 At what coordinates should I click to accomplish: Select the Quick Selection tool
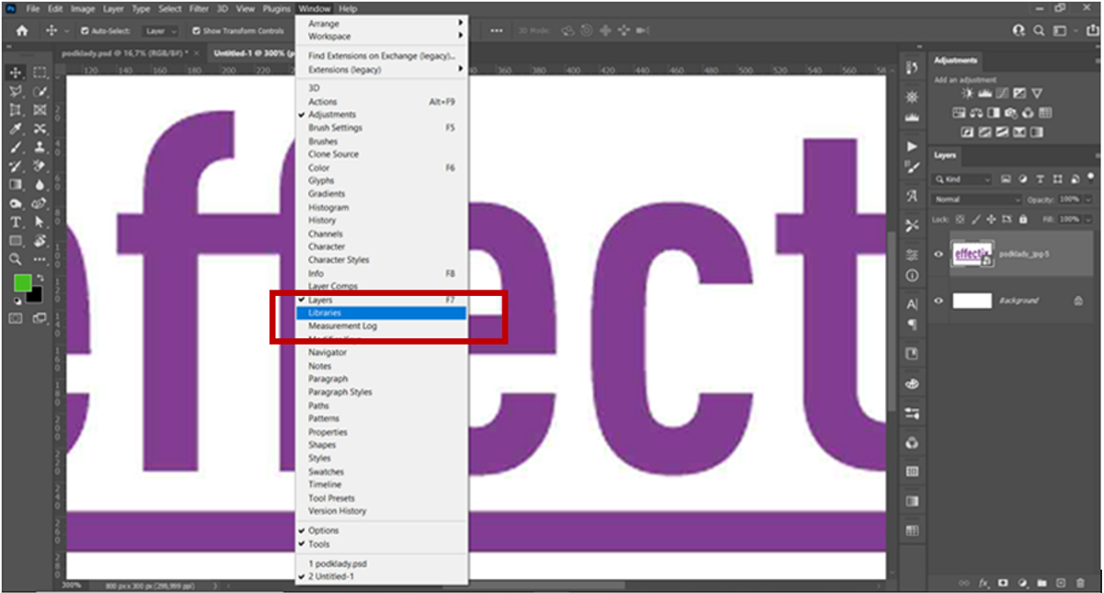(40, 92)
